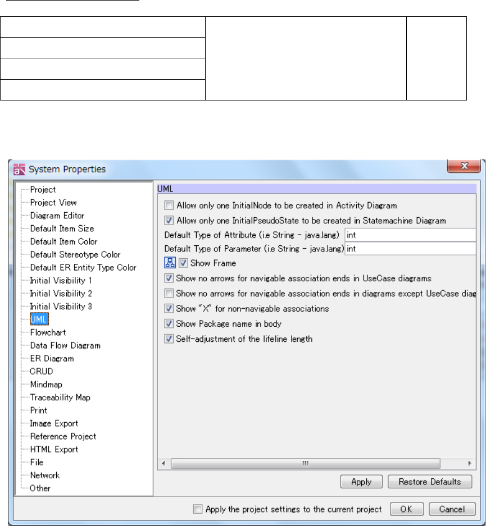
Task: Open Initial Visibility 3 settings
Action: 61,307
